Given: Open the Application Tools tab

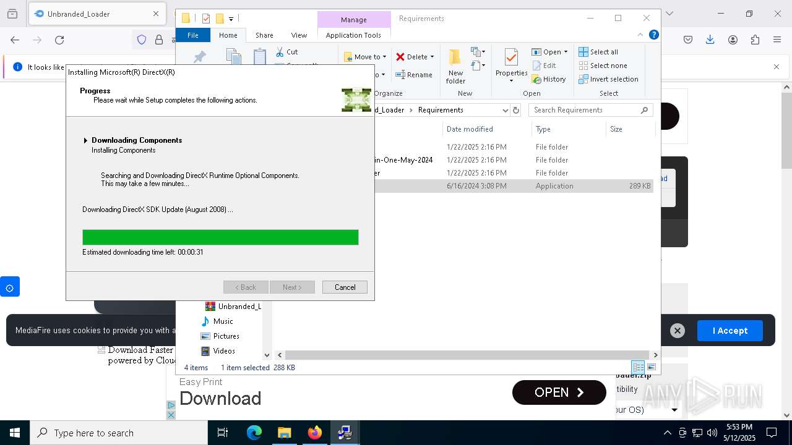Looking at the screenshot, I should [353, 35].
